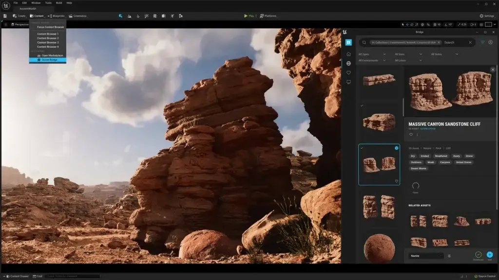The image size is (499, 280).
Task: Save the level with the toolbar save icon
Action: [5, 16]
